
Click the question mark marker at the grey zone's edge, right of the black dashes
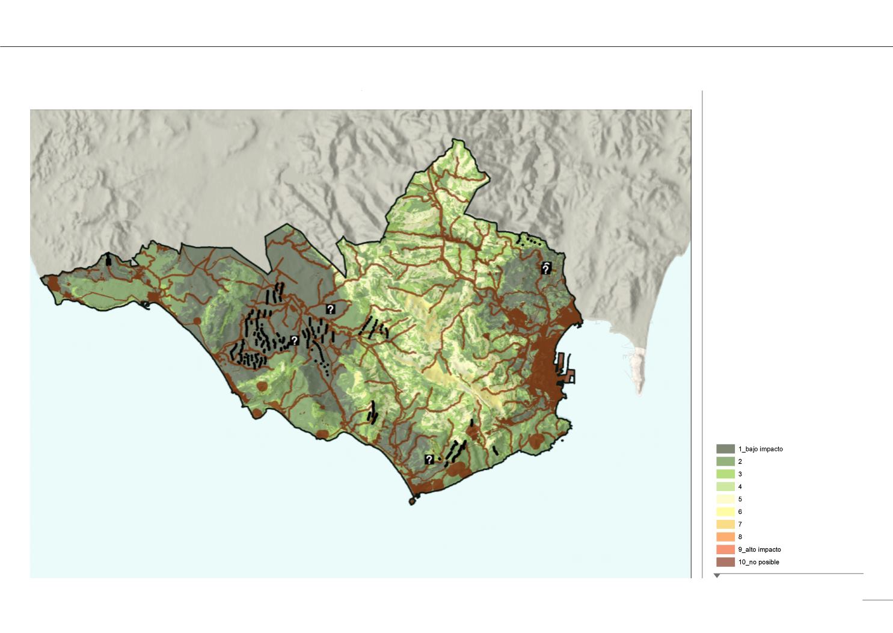331,309
